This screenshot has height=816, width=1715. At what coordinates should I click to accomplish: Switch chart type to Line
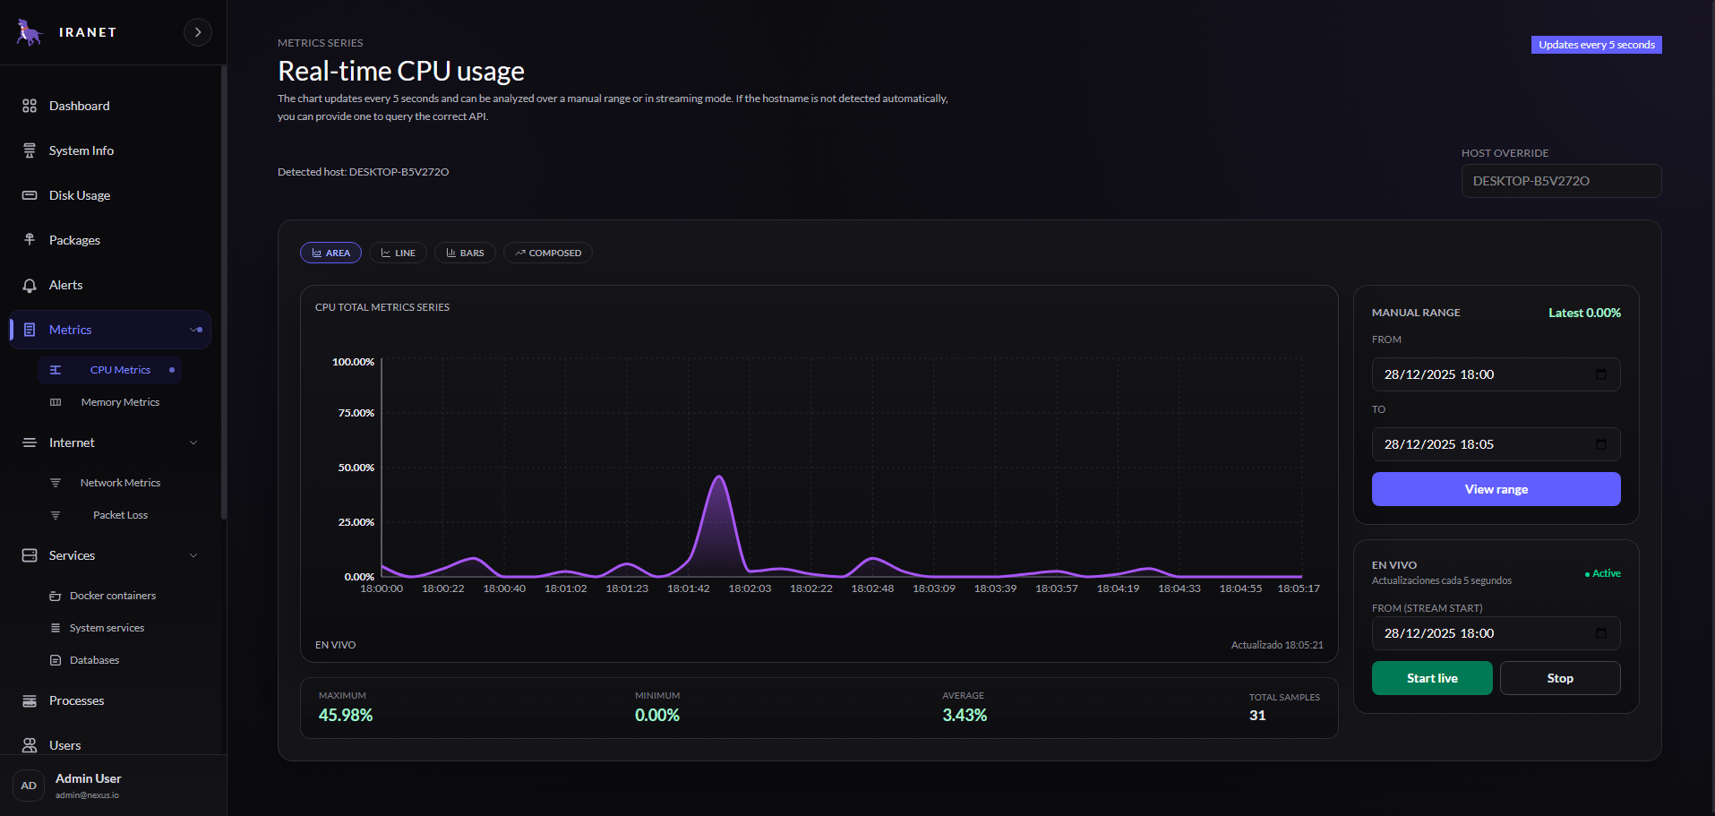[x=398, y=253]
